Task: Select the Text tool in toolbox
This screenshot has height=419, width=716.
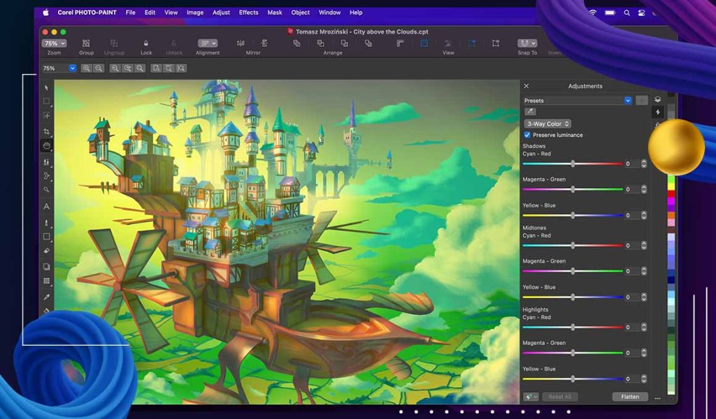Action: coord(46,207)
